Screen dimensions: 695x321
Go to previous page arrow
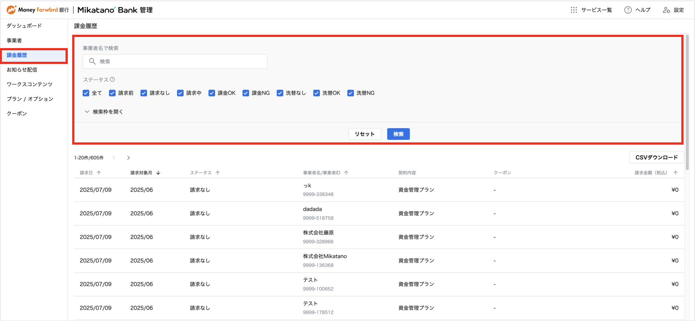[x=114, y=158]
